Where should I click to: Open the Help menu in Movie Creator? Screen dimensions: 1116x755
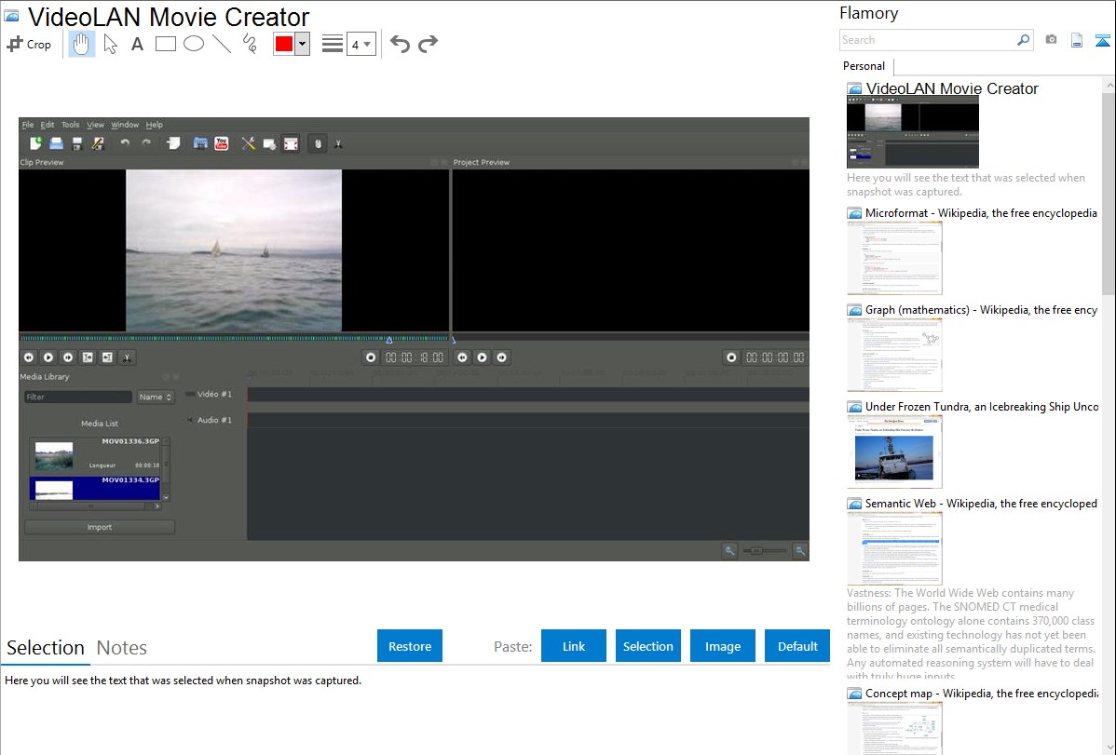coord(155,125)
